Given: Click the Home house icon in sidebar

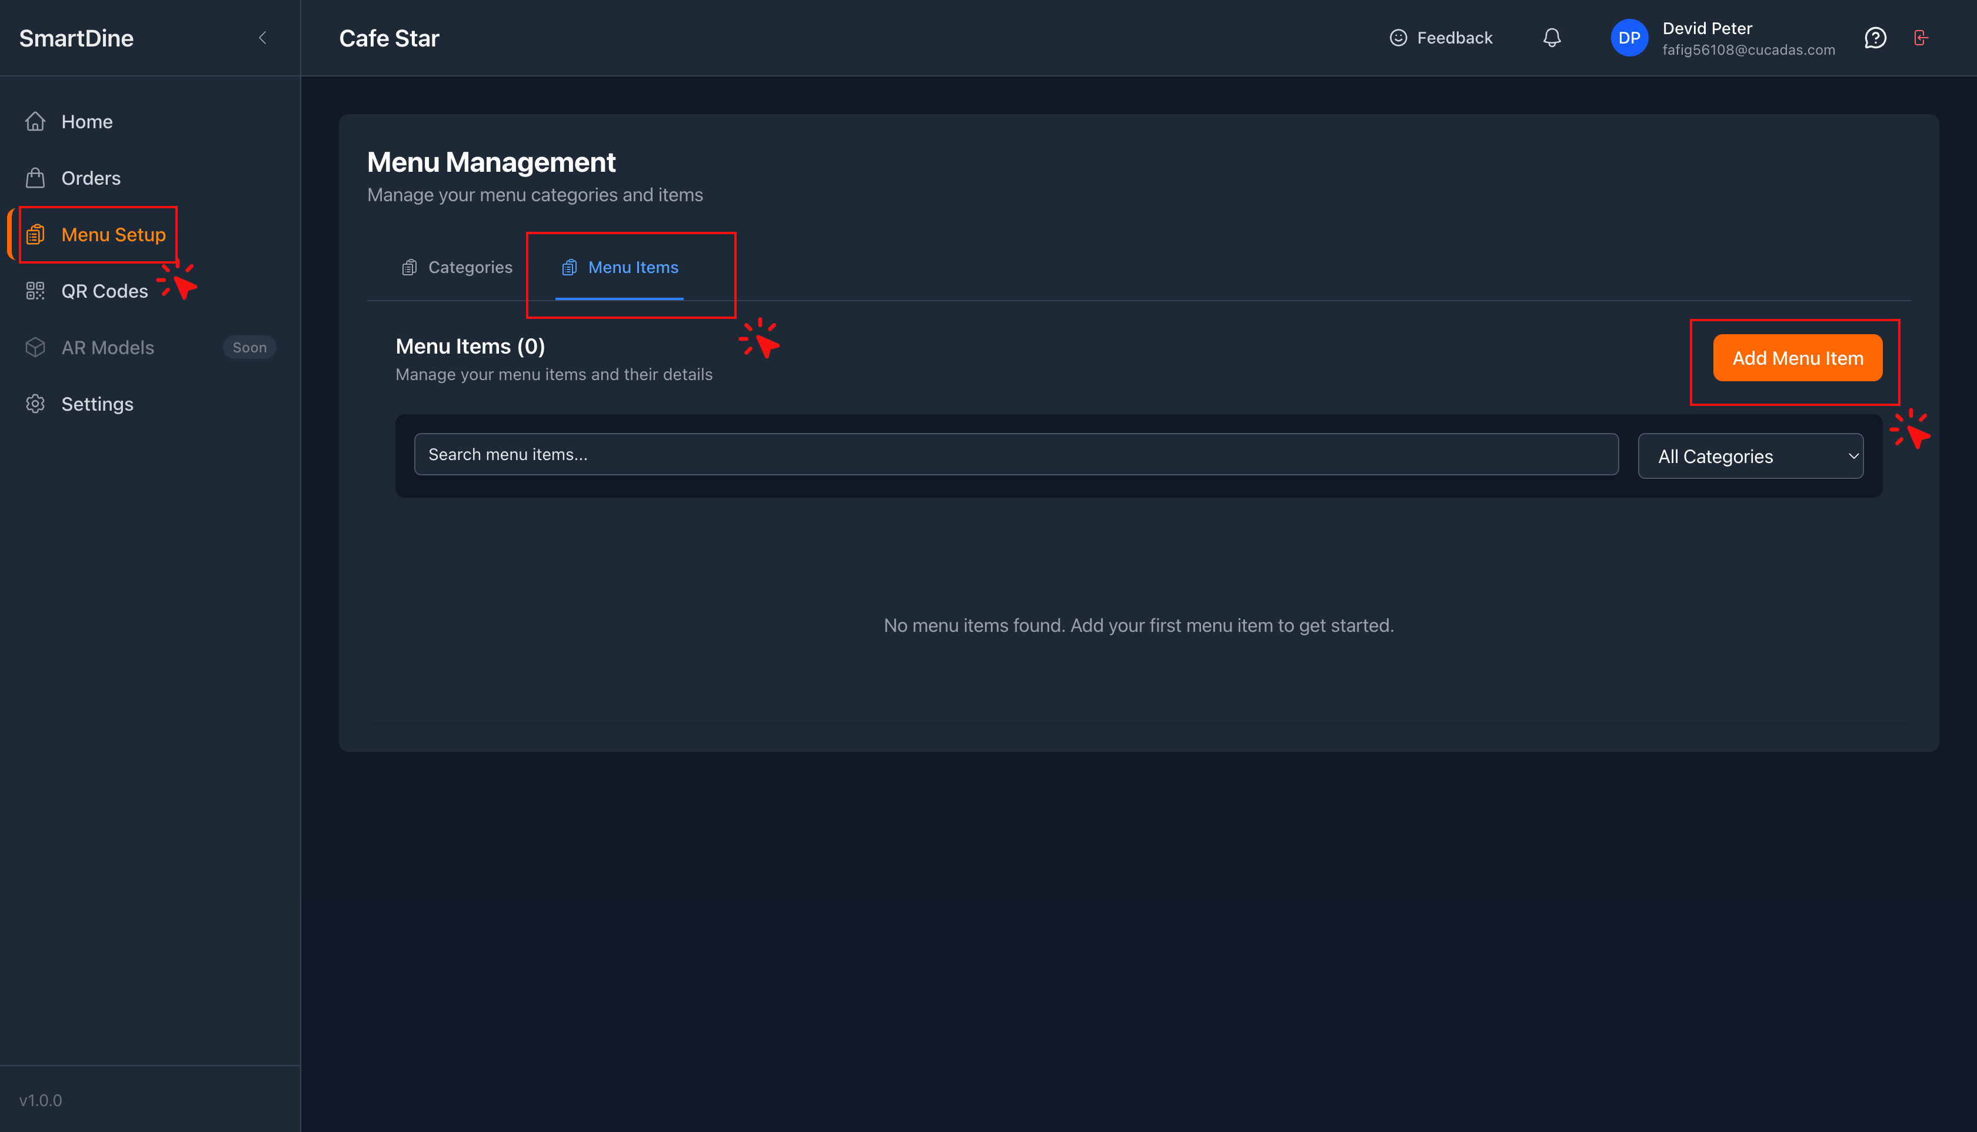Looking at the screenshot, I should (x=35, y=122).
